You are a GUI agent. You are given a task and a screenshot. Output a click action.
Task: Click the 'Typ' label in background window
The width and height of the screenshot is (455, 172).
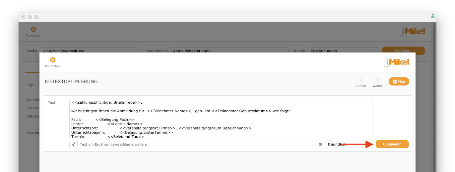[30, 85]
